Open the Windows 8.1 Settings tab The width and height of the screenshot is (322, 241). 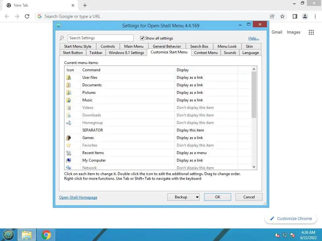tap(126, 53)
